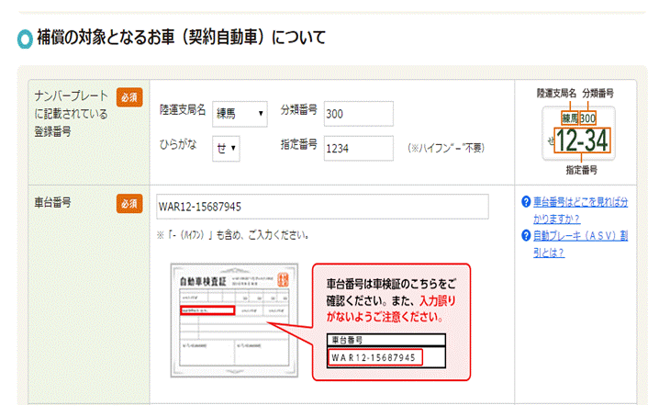Click the 車台番号 input with WAR12-15687945
Image resolution: width=659 pixels, height=416 pixels.
(320, 206)
